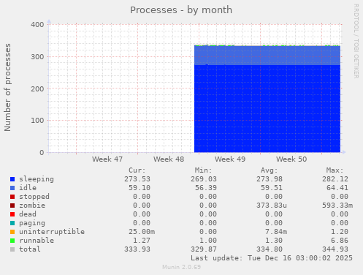Click runnable maximum value 6.86
363x275 pixels.
[340, 241]
